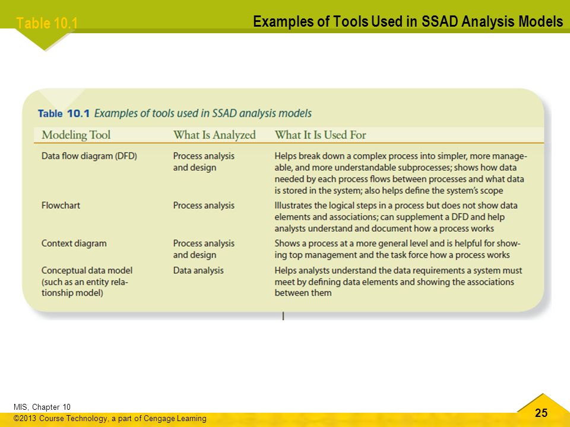Click the 'What It Is Used For' column header
This screenshot has height=427, width=570.
[x=320, y=135]
